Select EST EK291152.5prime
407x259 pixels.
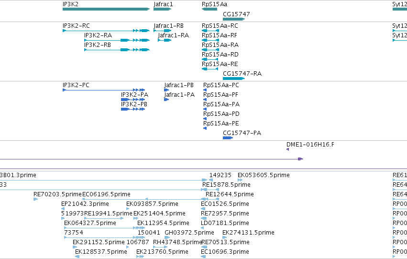tap(75, 247)
